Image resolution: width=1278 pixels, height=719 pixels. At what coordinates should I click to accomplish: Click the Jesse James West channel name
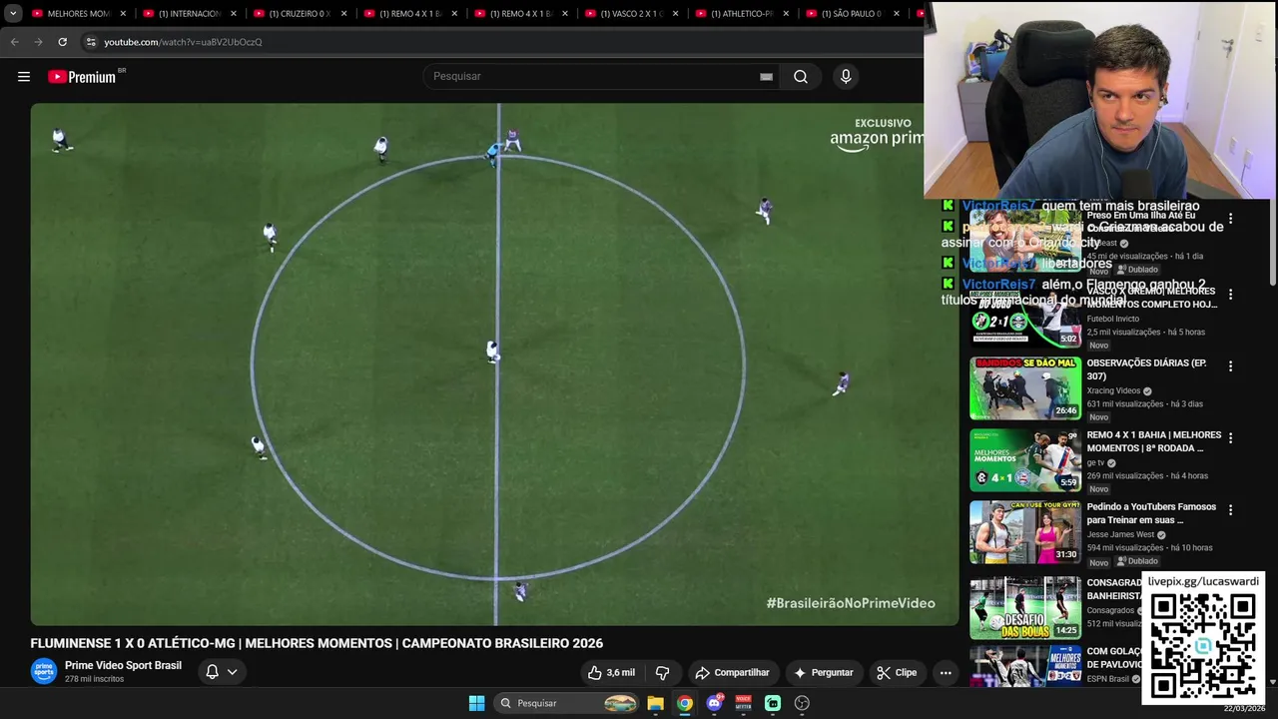point(1120,535)
